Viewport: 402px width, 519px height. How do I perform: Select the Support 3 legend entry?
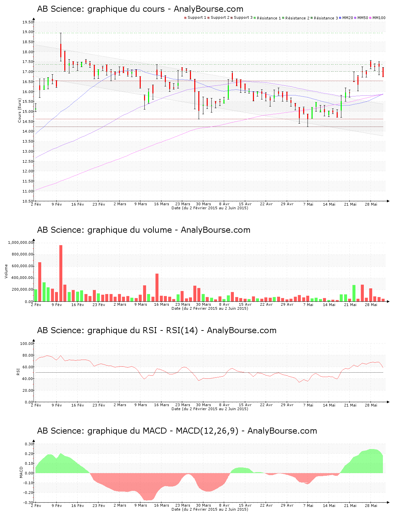point(242,18)
